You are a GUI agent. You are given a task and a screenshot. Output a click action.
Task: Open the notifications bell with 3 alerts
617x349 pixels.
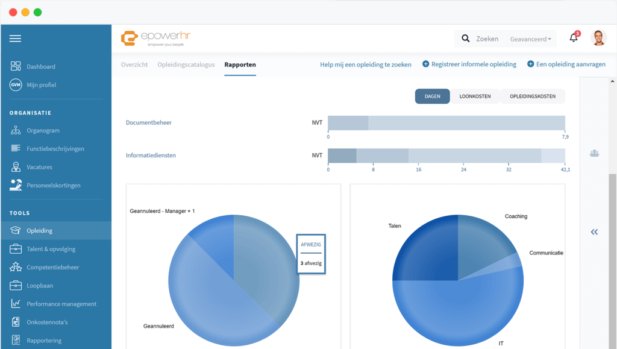pyautogui.click(x=573, y=37)
